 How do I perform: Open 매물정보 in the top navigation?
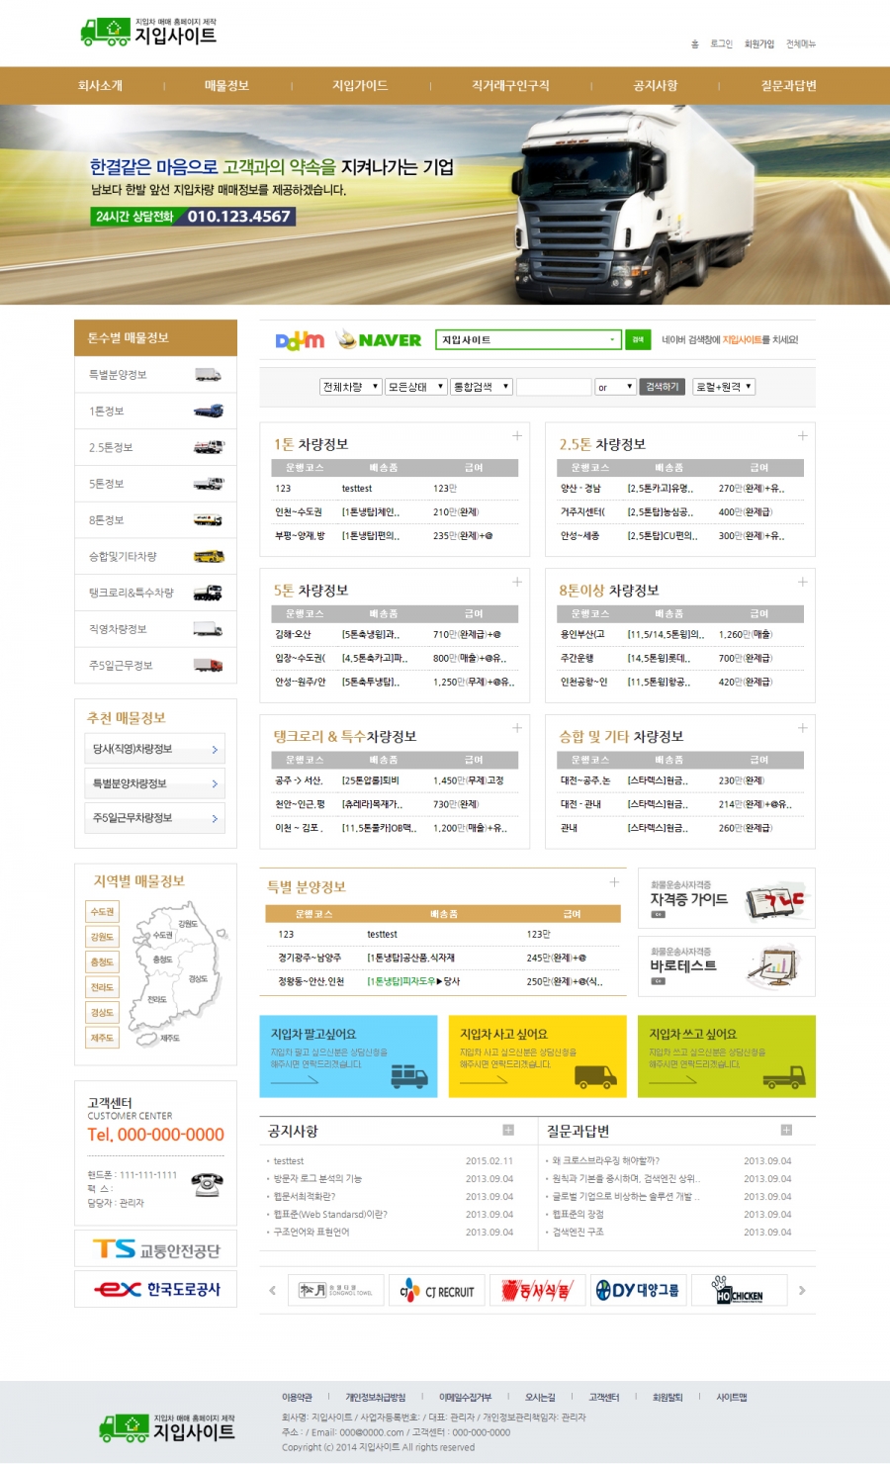coord(226,86)
